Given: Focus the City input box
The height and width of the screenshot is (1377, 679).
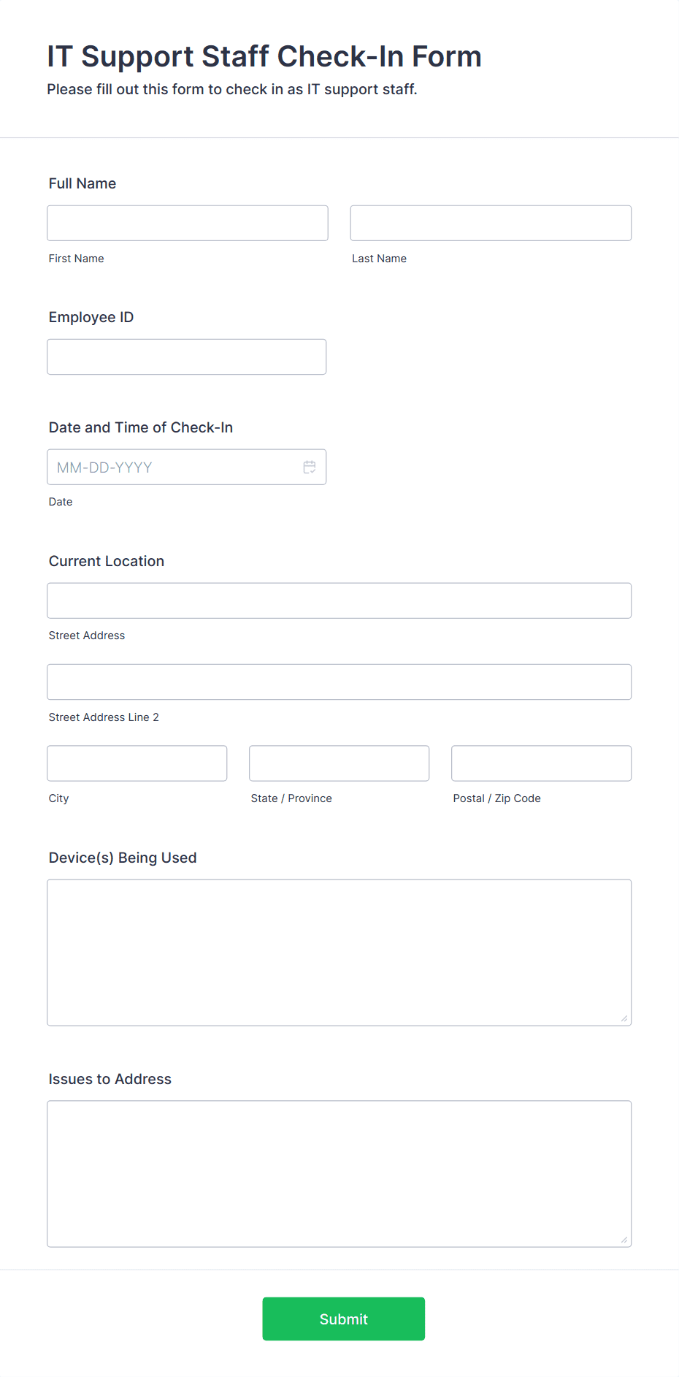Looking at the screenshot, I should point(137,763).
